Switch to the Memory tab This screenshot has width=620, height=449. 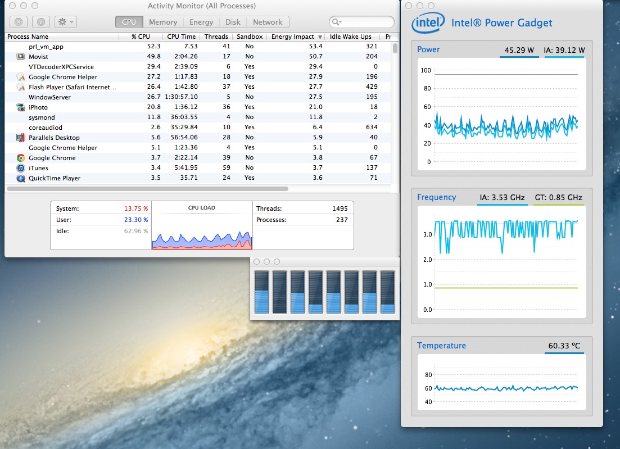(163, 22)
